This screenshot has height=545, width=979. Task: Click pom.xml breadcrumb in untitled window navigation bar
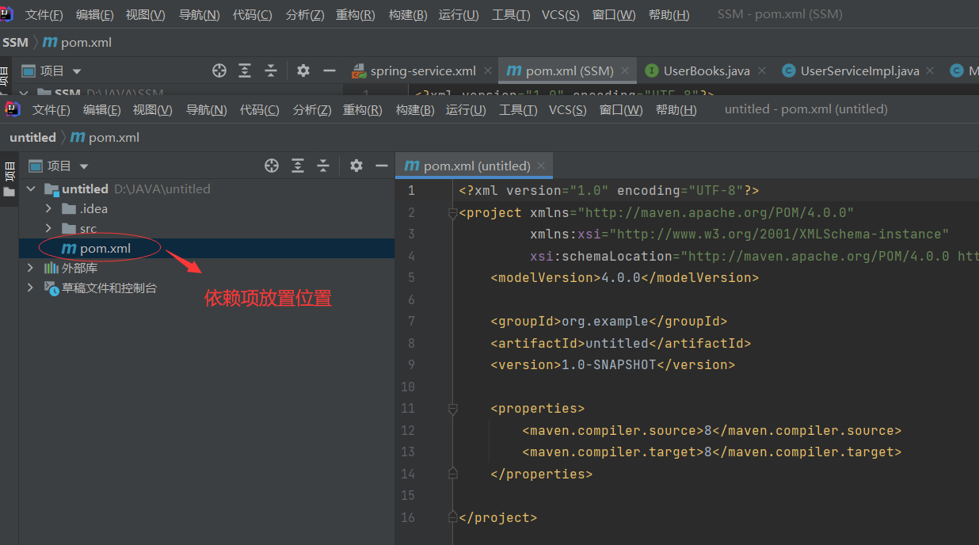[105, 137]
